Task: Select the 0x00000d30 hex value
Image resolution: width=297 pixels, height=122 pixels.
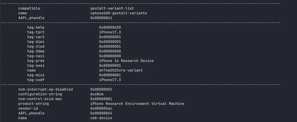Action: pos(110,28)
